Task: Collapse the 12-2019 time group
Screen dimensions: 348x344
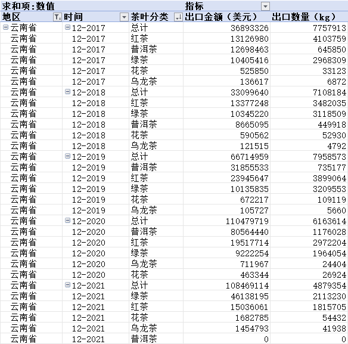Action: [67, 156]
